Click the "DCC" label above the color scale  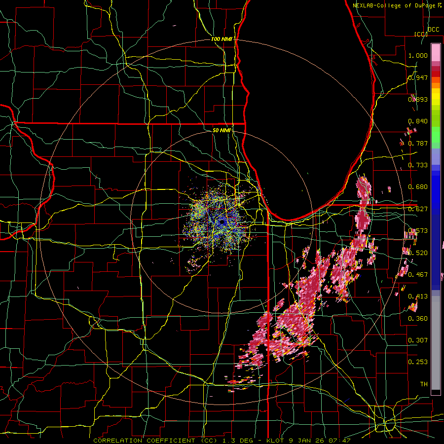(x=434, y=30)
